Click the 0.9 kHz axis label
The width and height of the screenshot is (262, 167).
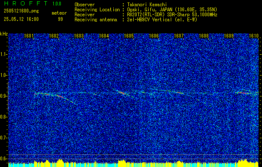(3, 96)
